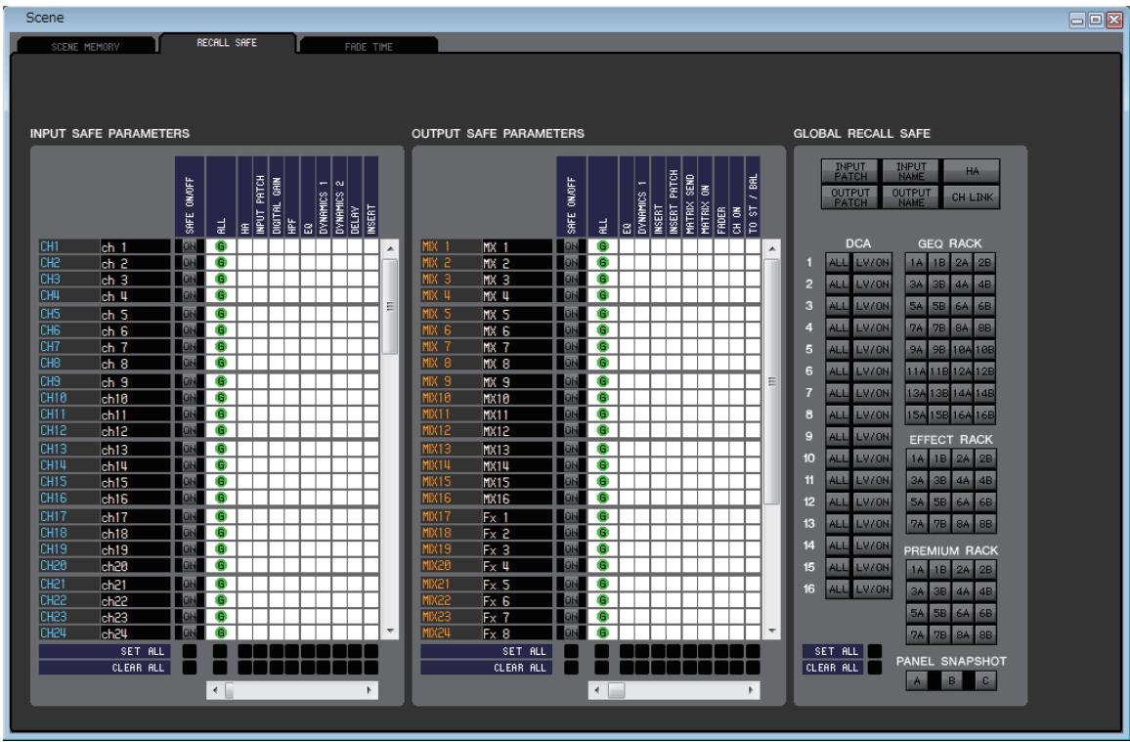The height and width of the screenshot is (742, 1130).
Task: Click PANEL SNAPSHOT B button
Action: point(951,680)
